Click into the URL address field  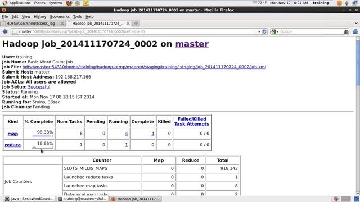[x=136, y=31]
